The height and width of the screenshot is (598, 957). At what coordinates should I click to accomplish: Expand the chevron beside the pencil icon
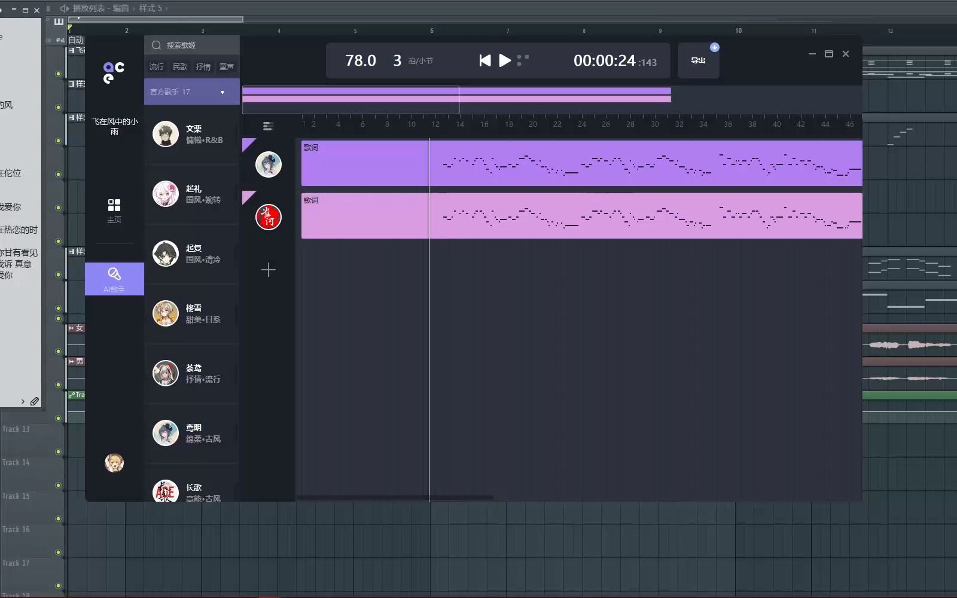click(23, 401)
